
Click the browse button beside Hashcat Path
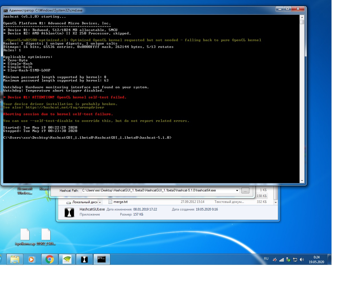click(245, 191)
